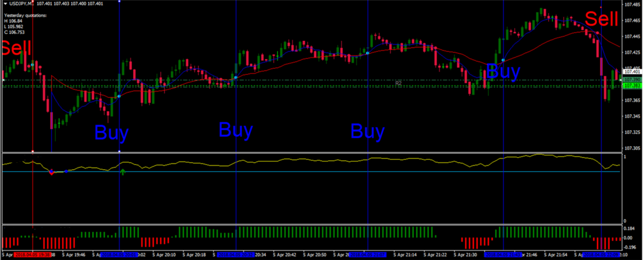Click the '5 Apr 19:46' time axis label
Image resolution: width=643 pixels, height=260 pixels.
pyautogui.click(x=74, y=254)
